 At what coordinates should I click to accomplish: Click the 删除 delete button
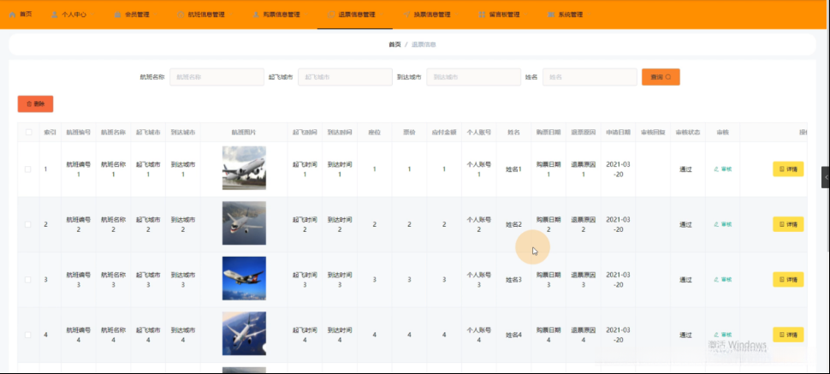pos(35,104)
